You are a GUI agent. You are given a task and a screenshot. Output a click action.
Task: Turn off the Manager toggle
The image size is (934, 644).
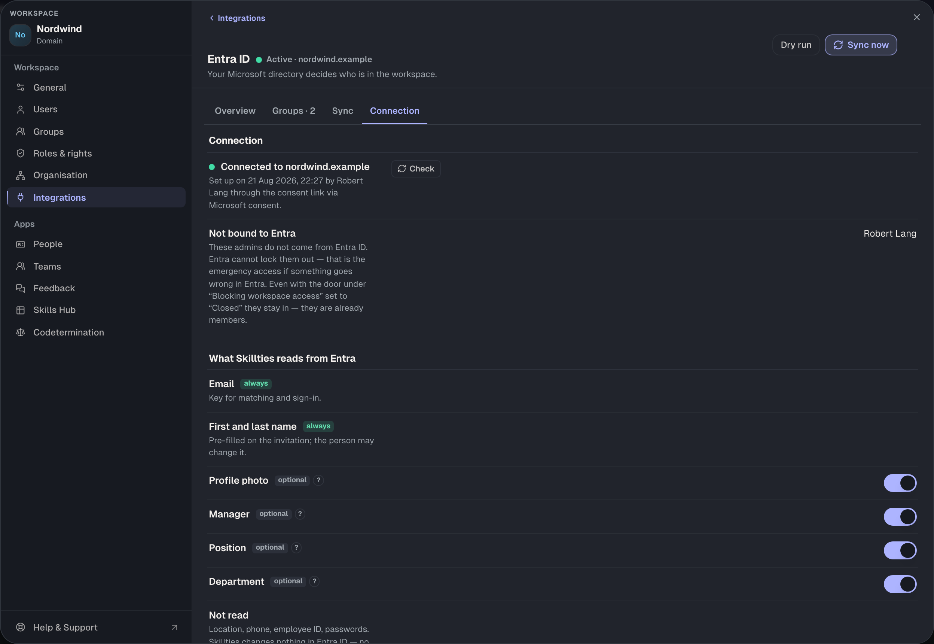pos(900,516)
